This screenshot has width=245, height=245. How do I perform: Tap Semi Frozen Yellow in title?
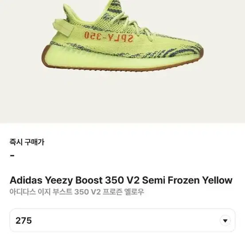[187, 180]
